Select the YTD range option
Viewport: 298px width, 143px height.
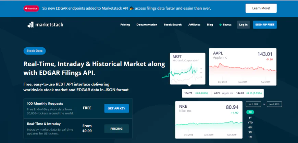click(250, 123)
